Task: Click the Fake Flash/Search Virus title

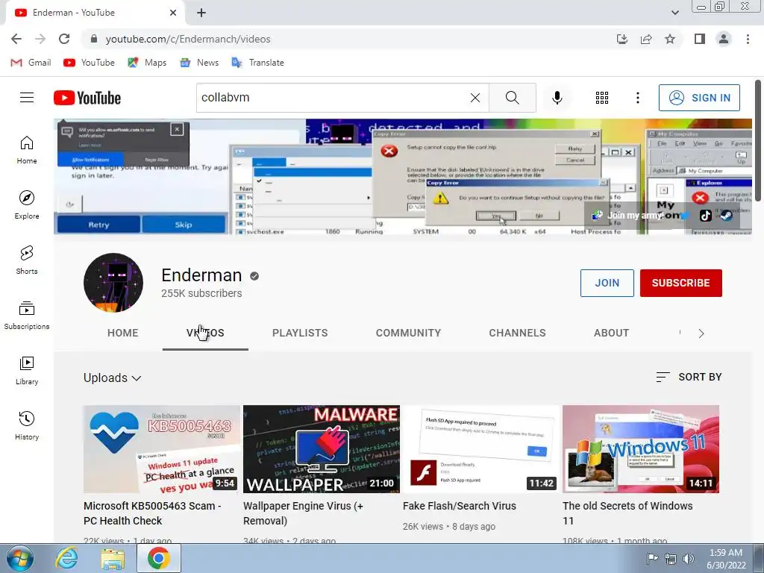Action: [460, 506]
